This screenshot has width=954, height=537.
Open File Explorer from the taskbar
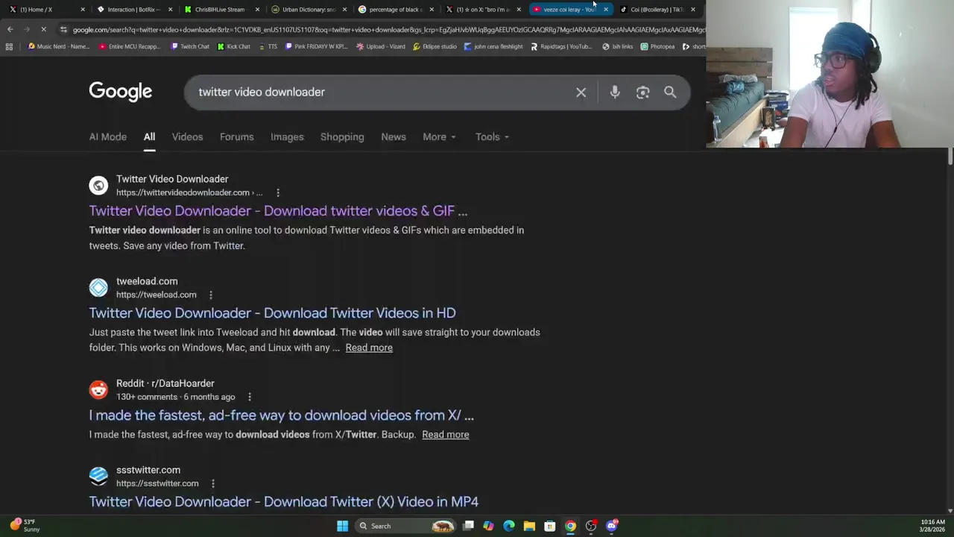tap(529, 526)
